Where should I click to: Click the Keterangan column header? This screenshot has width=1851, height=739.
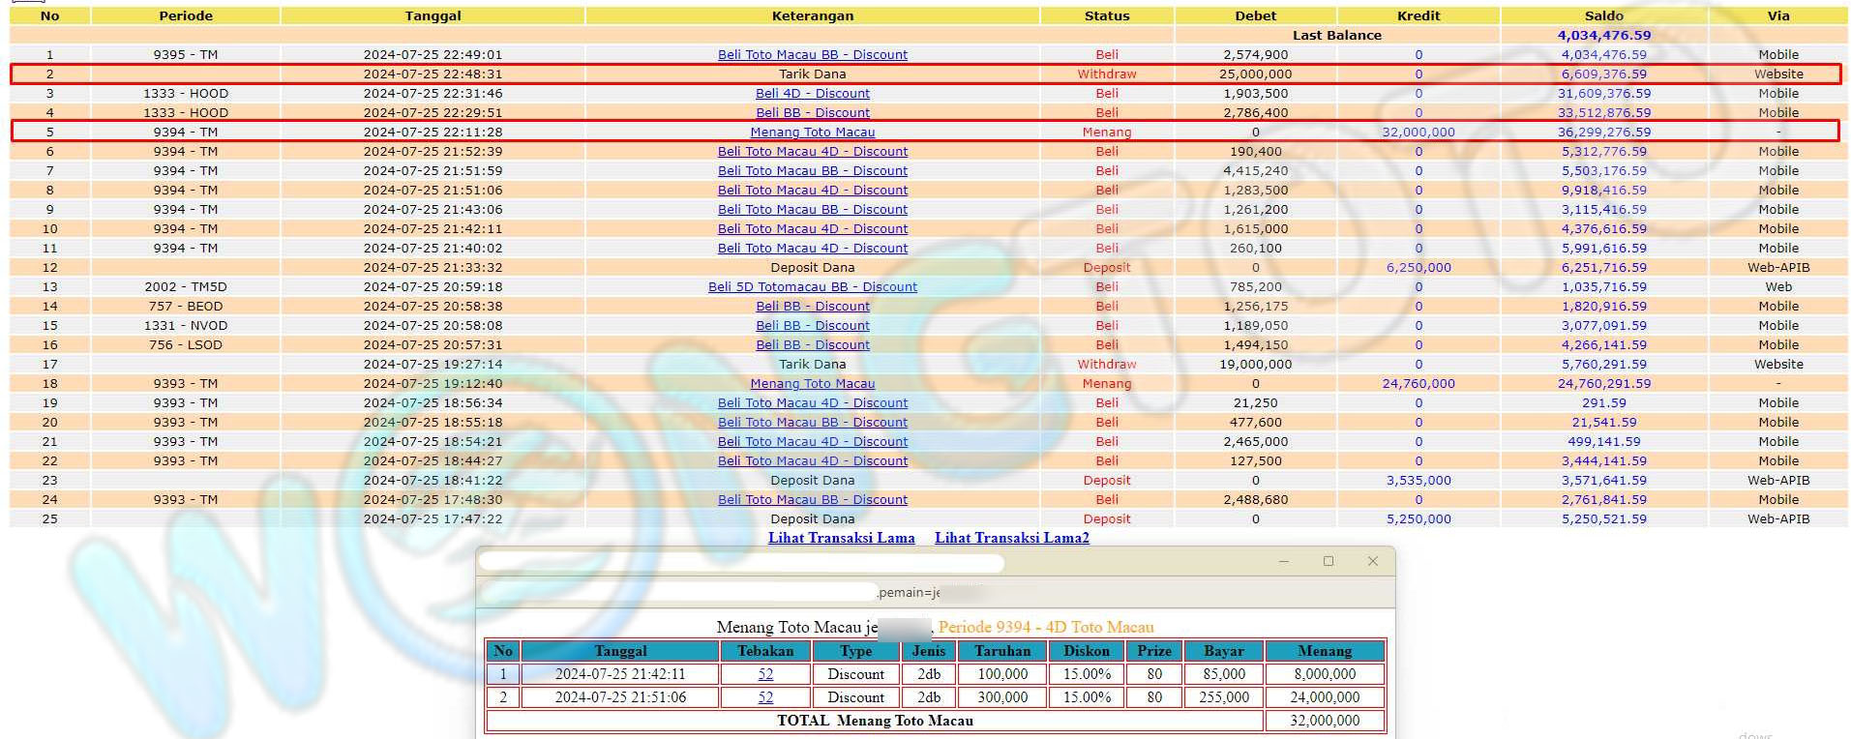812,15
